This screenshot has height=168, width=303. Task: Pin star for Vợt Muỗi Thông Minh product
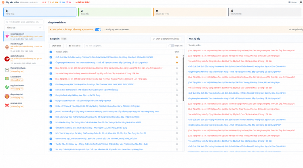[x=177, y=73]
